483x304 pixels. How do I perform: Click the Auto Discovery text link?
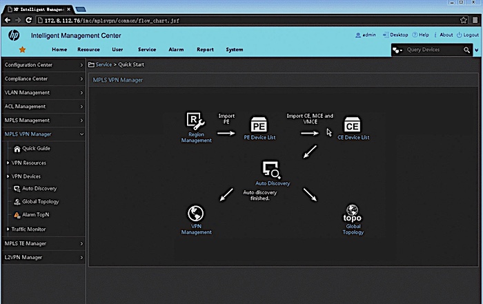(x=273, y=183)
